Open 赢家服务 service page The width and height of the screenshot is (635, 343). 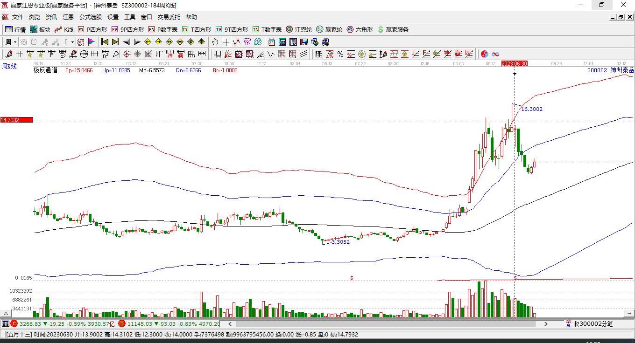tap(393, 29)
